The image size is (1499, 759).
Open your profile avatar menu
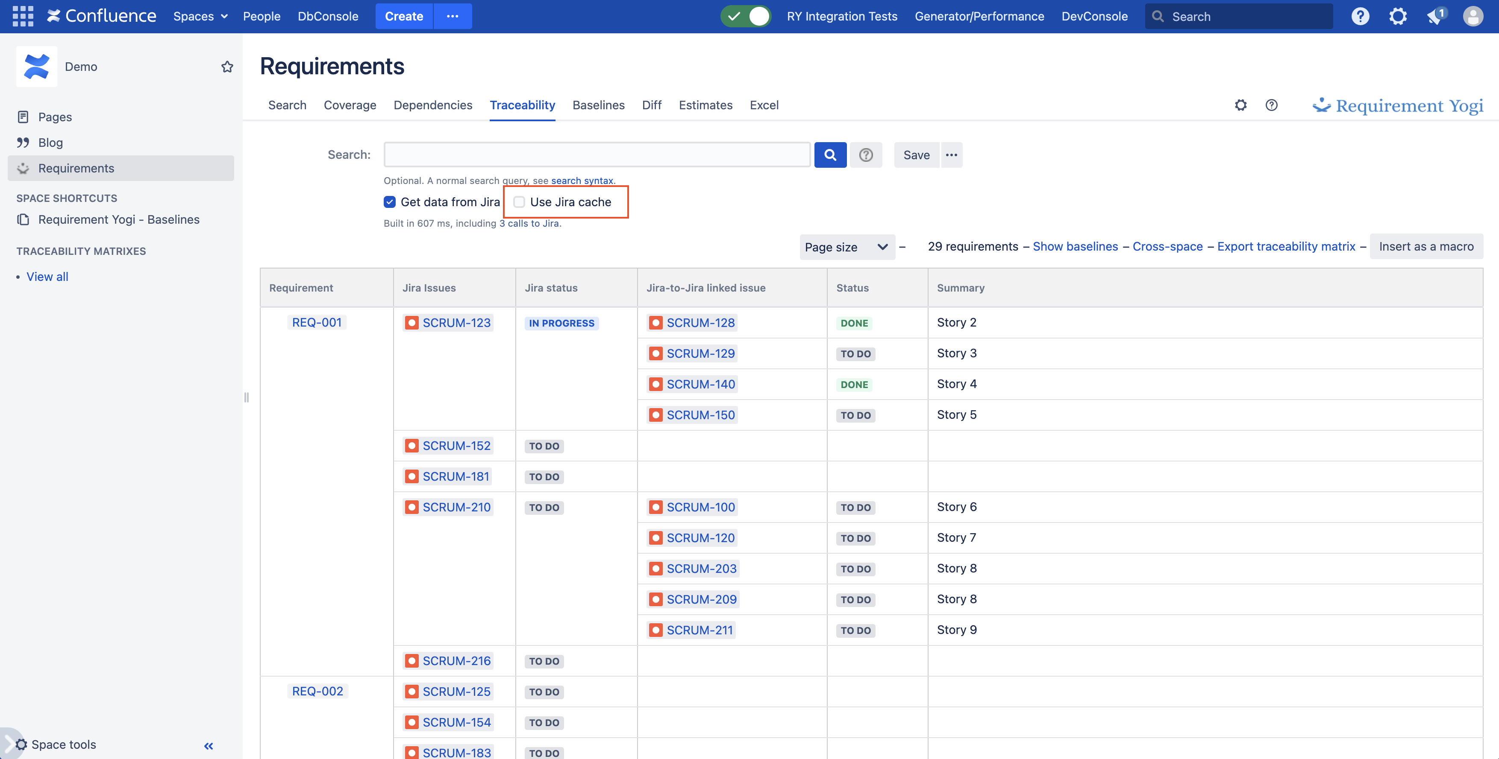click(x=1473, y=16)
